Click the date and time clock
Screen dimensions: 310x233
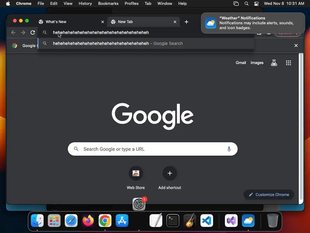(284, 4)
